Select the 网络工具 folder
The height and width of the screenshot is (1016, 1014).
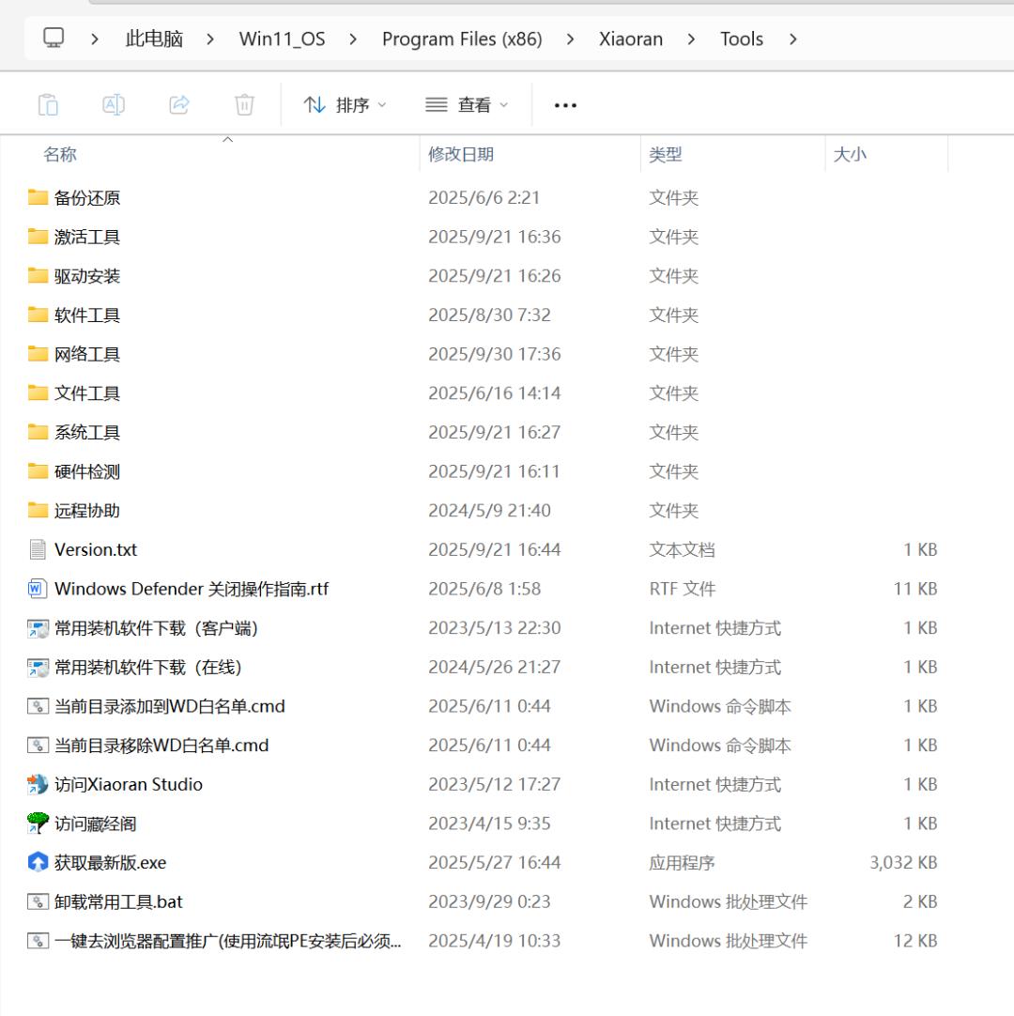pyautogui.click(x=88, y=354)
